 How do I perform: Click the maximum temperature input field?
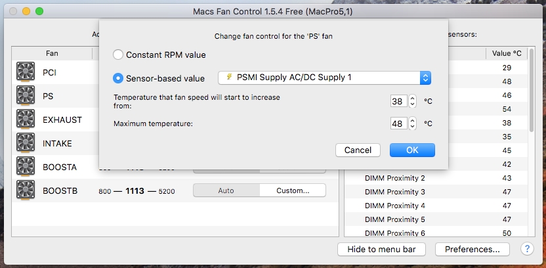pyautogui.click(x=399, y=123)
